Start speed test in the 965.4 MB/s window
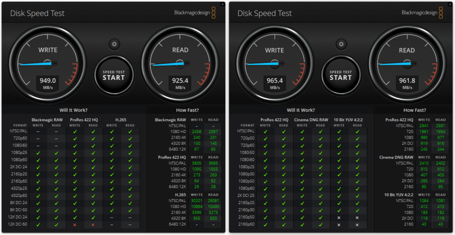The height and width of the screenshot is (235, 455). 341,75
